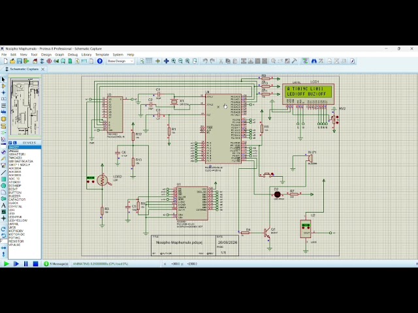Open the Debug menu
This screenshot has height=313, width=418.
pyautogui.click(x=72, y=55)
